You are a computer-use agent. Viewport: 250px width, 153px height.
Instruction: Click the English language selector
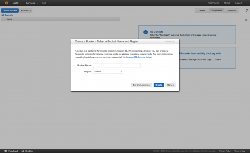click(x=29, y=151)
